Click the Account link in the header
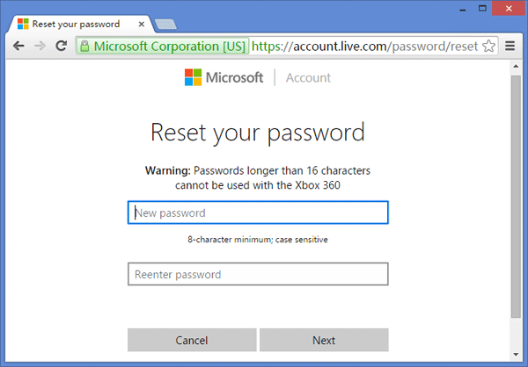This screenshot has width=528, height=367. [308, 78]
